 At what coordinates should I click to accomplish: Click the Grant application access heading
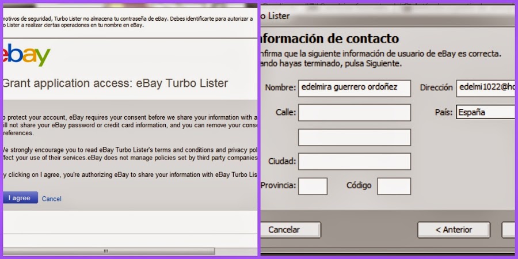point(115,83)
